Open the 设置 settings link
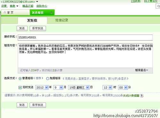 pos(4,6)
